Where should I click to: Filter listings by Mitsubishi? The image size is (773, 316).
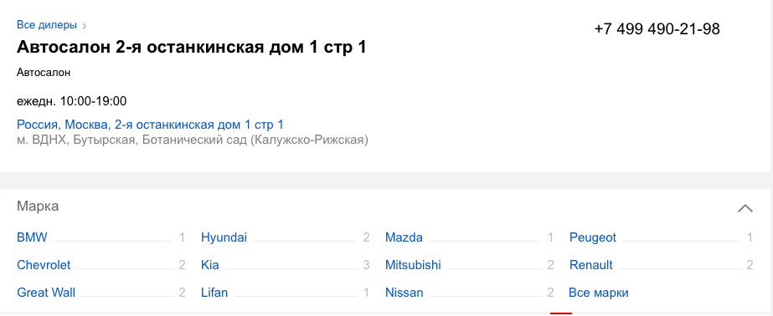click(413, 265)
